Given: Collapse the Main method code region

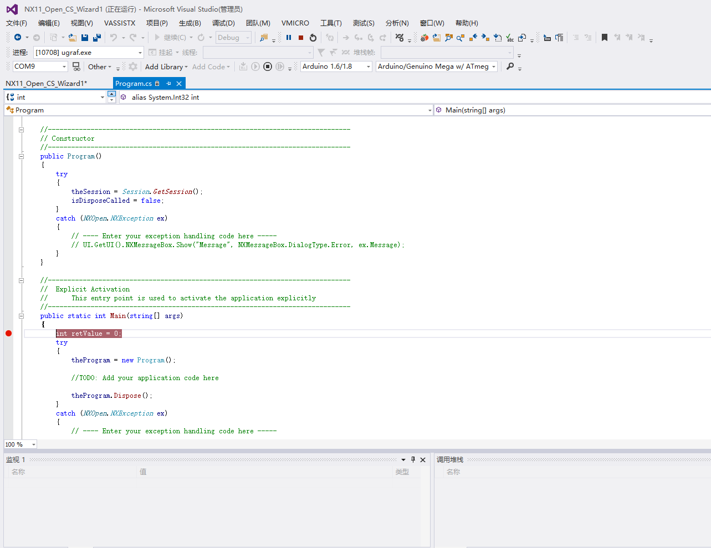Looking at the screenshot, I should 21,315.
